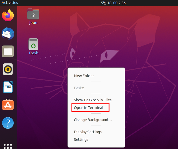Show Applications grid at dock bottom
This screenshot has height=149, width=178.
click(8, 146)
